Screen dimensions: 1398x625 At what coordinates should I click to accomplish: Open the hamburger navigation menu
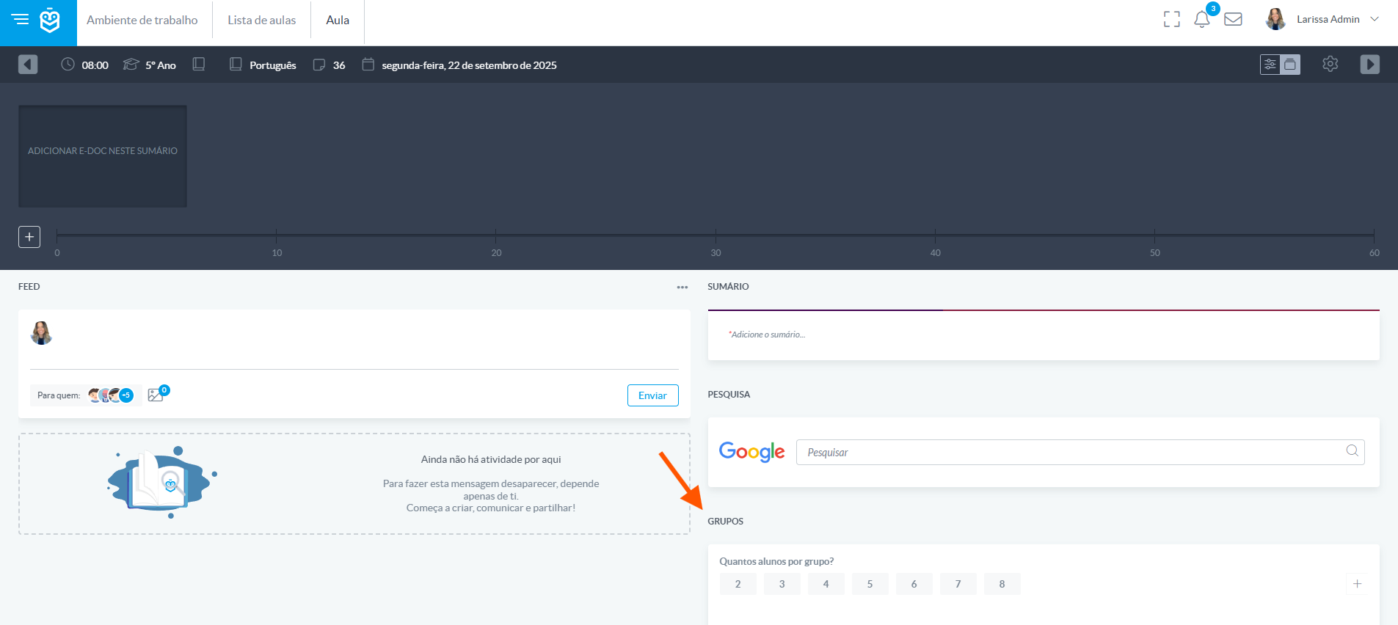click(21, 19)
